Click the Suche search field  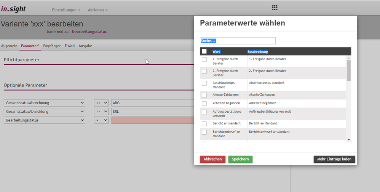click(x=237, y=41)
